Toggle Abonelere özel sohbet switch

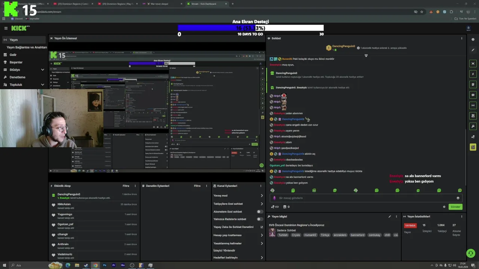[259, 211]
